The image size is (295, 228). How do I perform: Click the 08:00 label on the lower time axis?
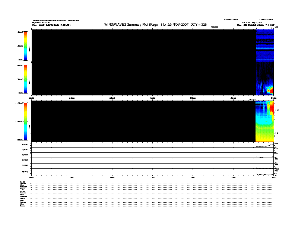[112, 178]
